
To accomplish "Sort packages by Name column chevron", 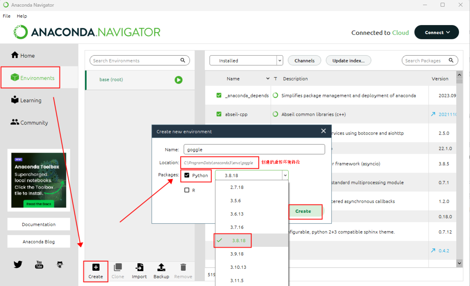I will (268, 78).
